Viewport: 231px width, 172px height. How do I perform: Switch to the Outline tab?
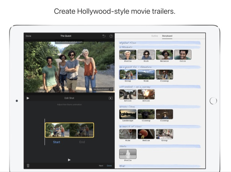point(154,36)
